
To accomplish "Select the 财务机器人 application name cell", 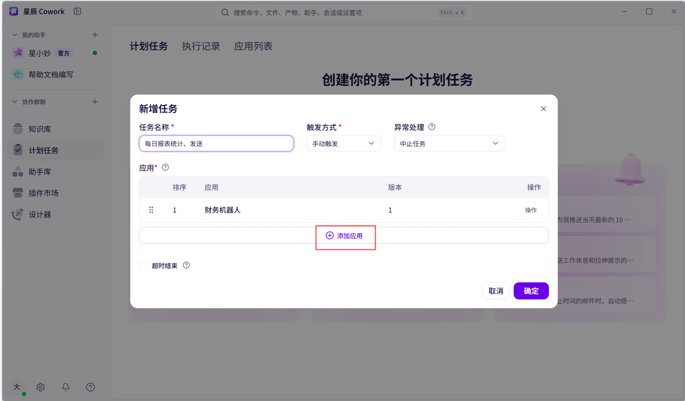I will (222, 210).
